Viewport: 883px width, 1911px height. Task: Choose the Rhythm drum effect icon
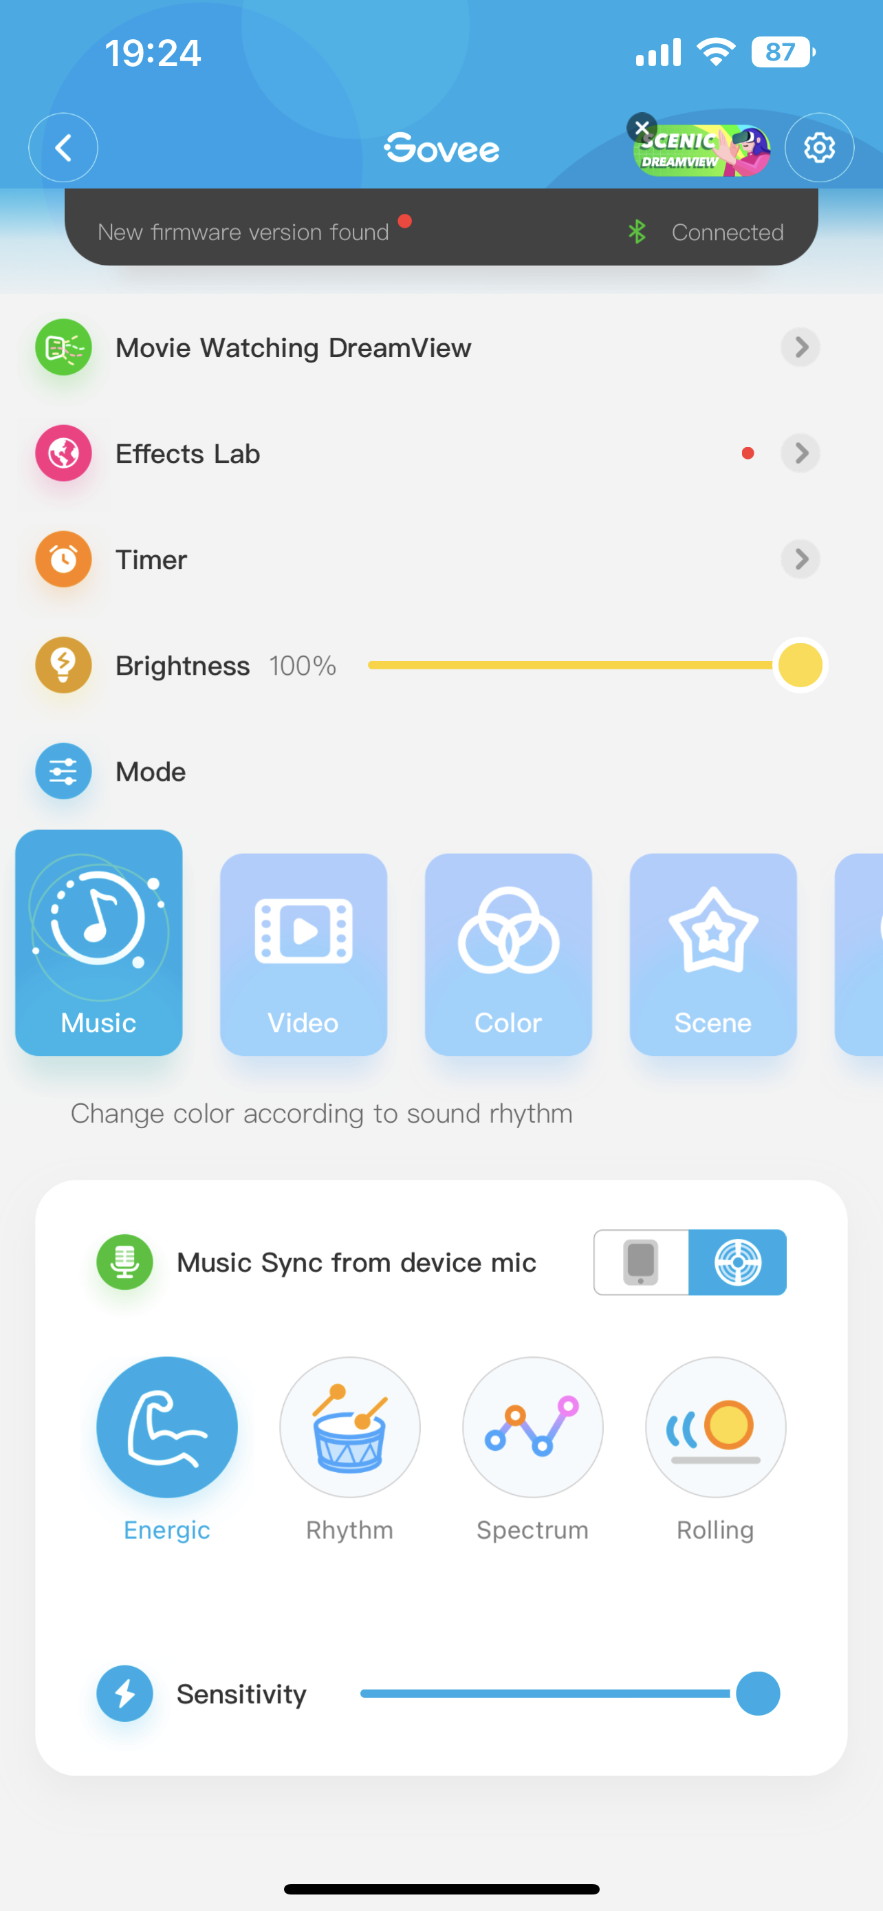[350, 1427]
